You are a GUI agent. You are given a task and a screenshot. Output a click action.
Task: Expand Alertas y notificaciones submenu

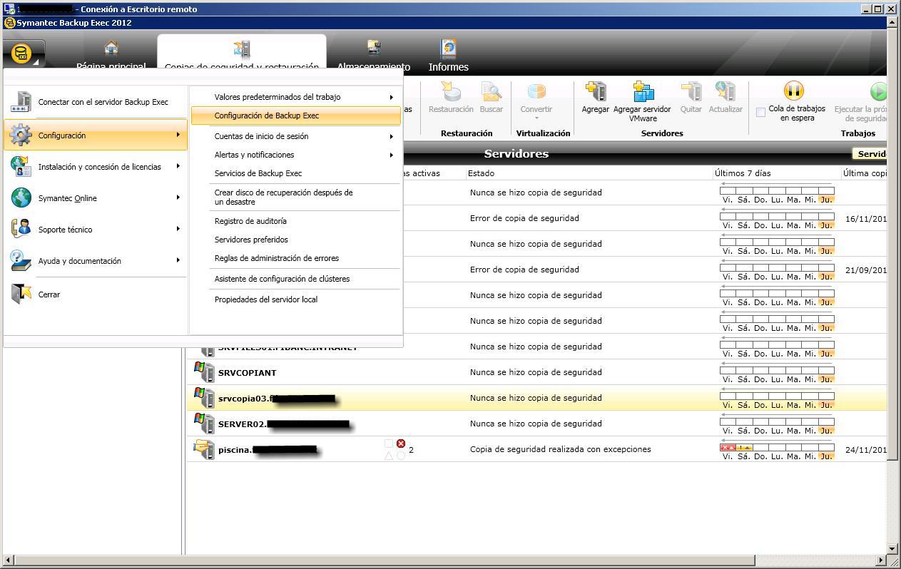point(295,155)
